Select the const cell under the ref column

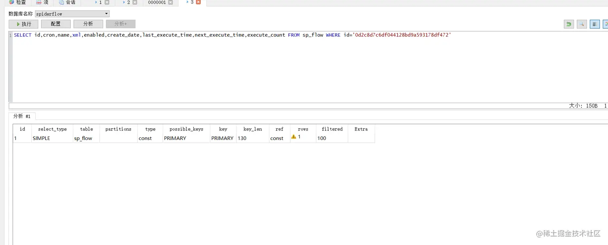click(x=279, y=138)
